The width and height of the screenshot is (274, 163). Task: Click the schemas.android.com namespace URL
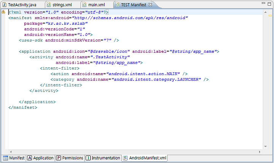coord(130,18)
